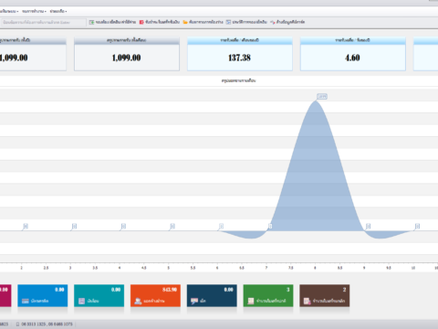
Task: Open the brown tile showing count 2
Action: (325, 295)
